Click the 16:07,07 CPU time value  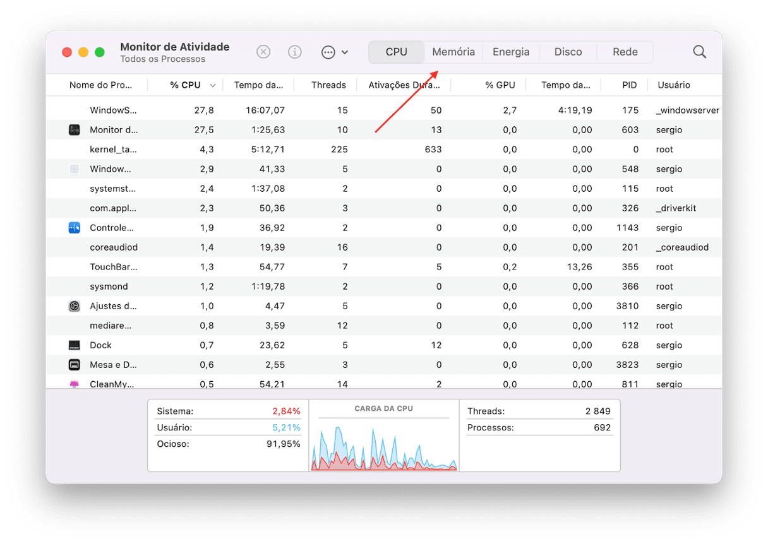[265, 110]
